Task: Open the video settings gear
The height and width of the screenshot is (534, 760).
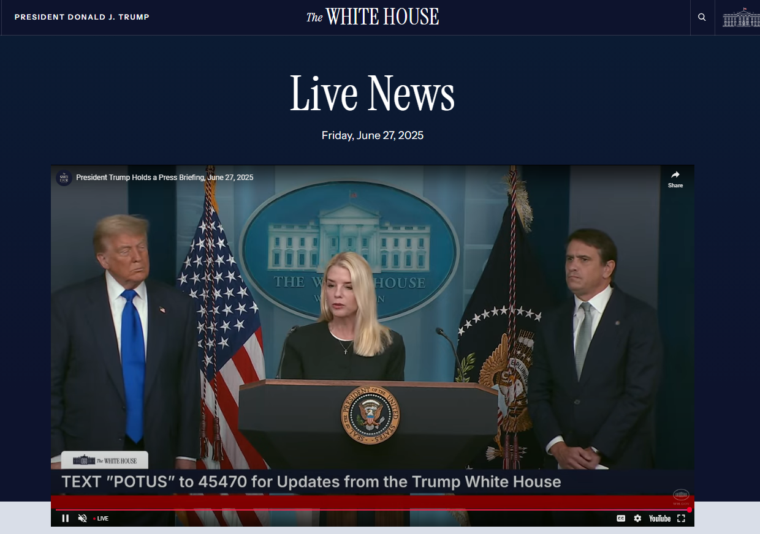Action: point(637,519)
